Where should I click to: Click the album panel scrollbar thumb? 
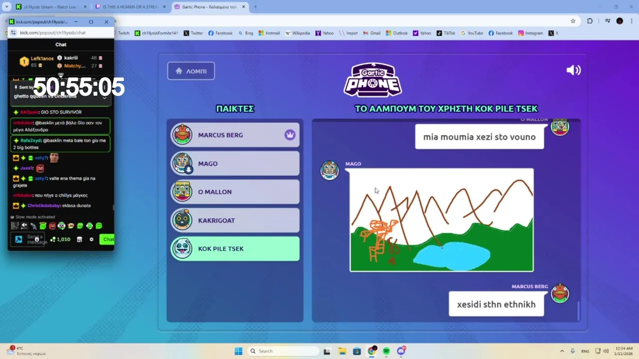click(579, 311)
